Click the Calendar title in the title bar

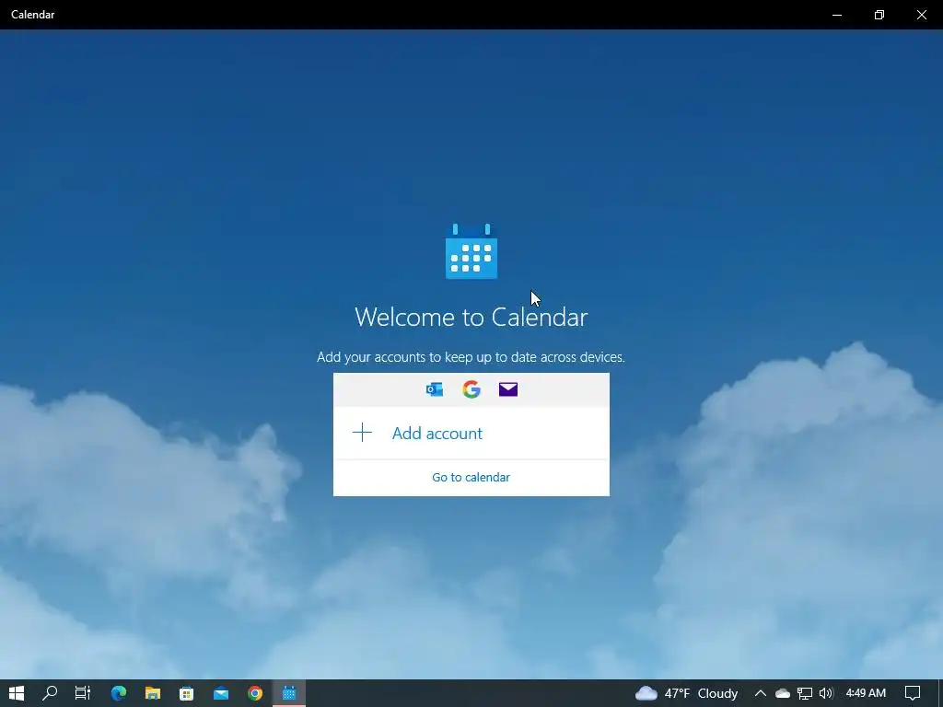coord(32,15)
